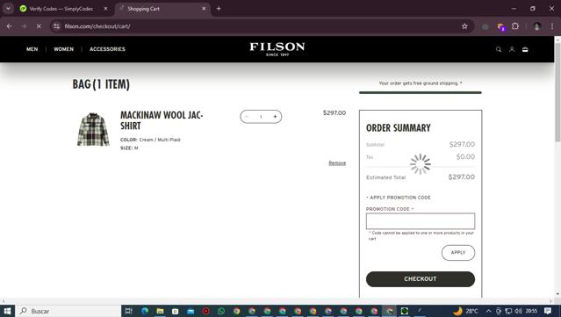Switch to the Verify Codes — SimplyCodes tab

point(61,9)
